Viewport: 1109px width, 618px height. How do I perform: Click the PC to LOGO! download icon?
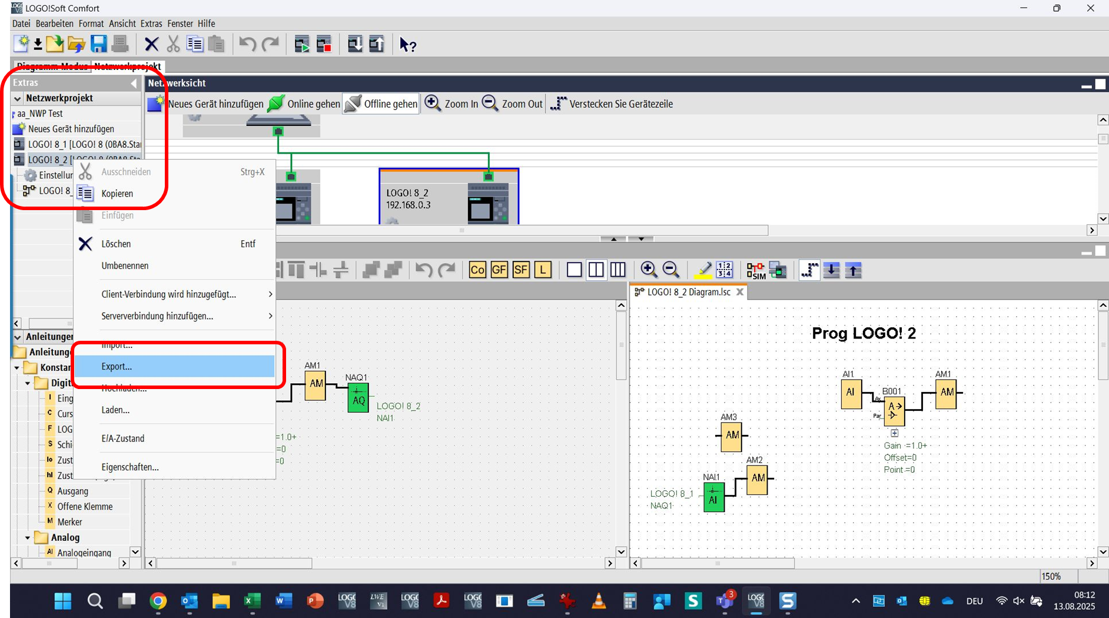pos(355,44)
